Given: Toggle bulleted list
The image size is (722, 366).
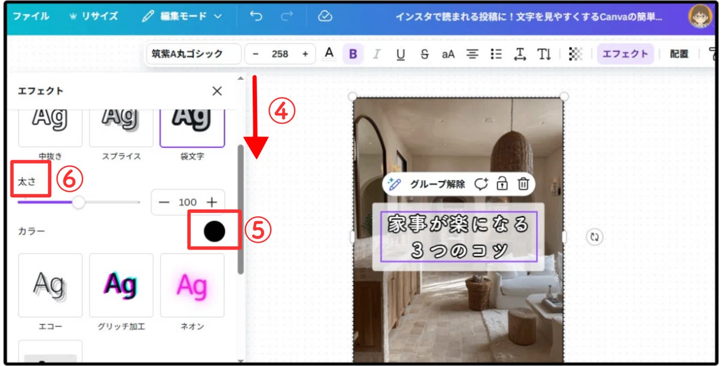Looking at the screenshot, I should coord(496,54).
